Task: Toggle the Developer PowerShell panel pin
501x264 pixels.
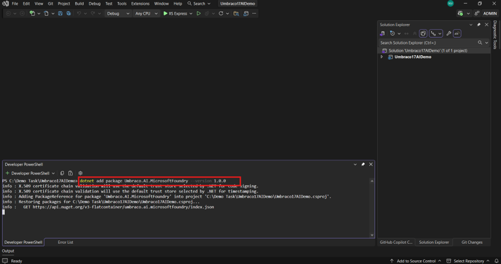Action: [363, 164]
